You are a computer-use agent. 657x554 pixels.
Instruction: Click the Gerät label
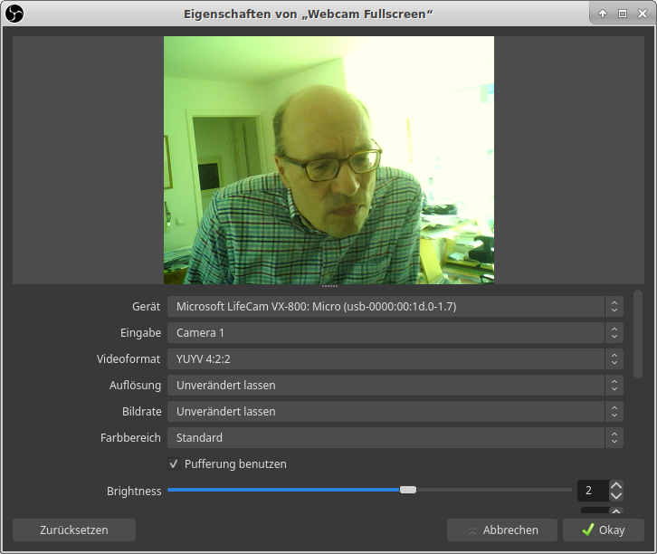click(146, 306)
